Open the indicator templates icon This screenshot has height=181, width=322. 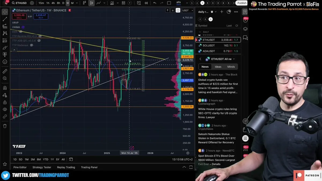tap(123, 3)
